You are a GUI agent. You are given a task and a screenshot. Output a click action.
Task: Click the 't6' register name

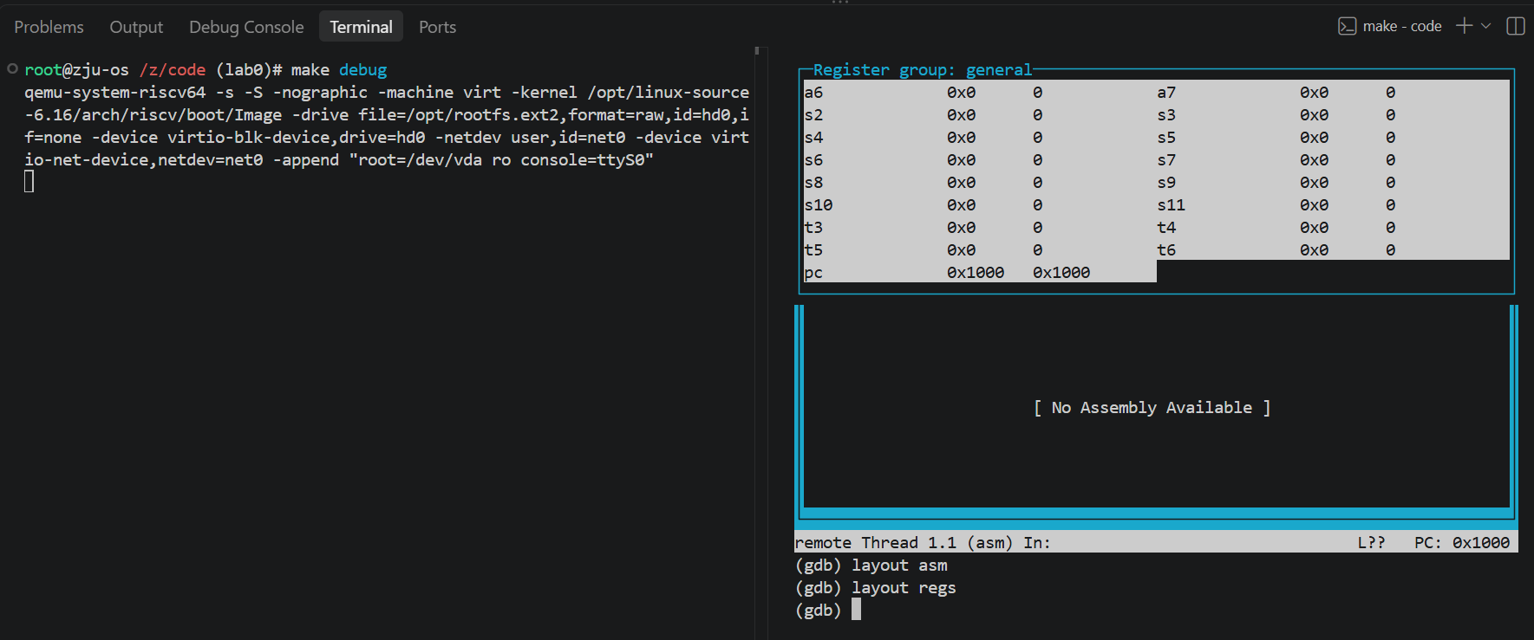pyautogui.click(x=1166, y=250)
